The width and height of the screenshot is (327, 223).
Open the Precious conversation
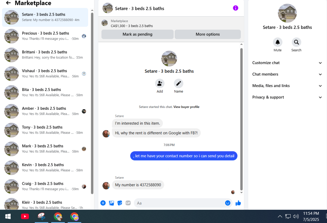coord(45,36)
